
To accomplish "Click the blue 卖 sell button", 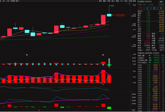I will (x=147, y=8).
